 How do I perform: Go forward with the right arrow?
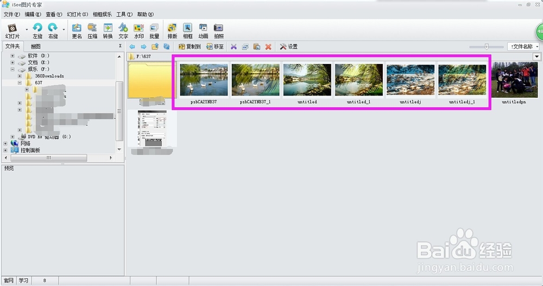coord(143,46)
